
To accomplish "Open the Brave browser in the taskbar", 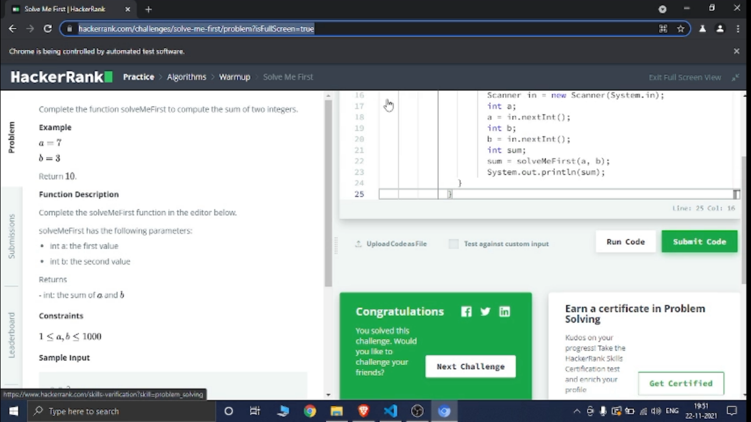I will [x=363, y=411].
